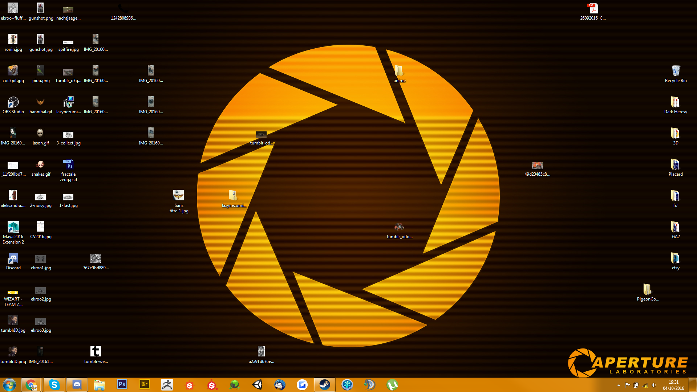Launch Unity from the taskbar
The width and height of the screenshot is (697, 392).
(258, 384)
